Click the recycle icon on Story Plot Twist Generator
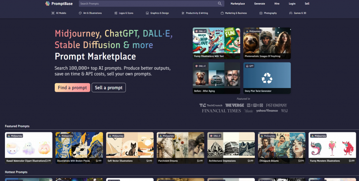 [x=267, y=78]
